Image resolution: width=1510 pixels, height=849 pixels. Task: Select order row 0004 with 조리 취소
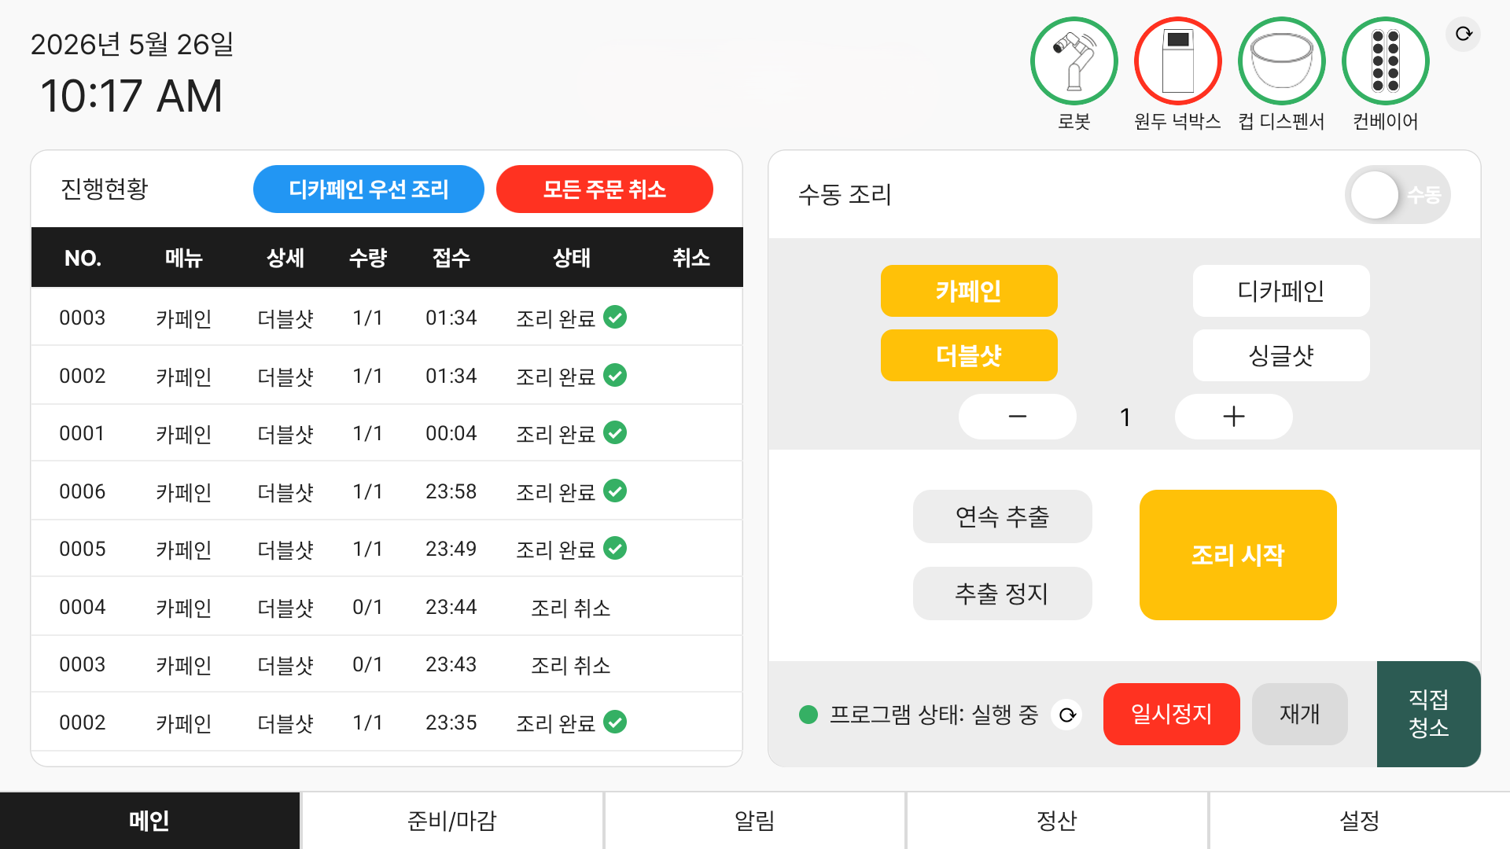(x=386, y=607)
